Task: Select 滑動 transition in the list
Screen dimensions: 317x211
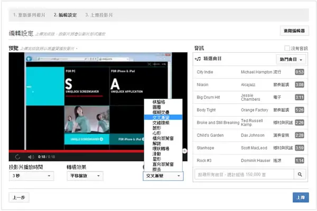Action: [x=157, y=154]
